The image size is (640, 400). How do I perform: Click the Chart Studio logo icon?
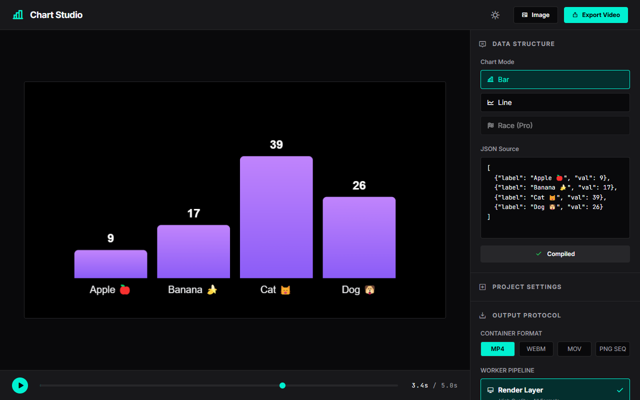[17, 14]
